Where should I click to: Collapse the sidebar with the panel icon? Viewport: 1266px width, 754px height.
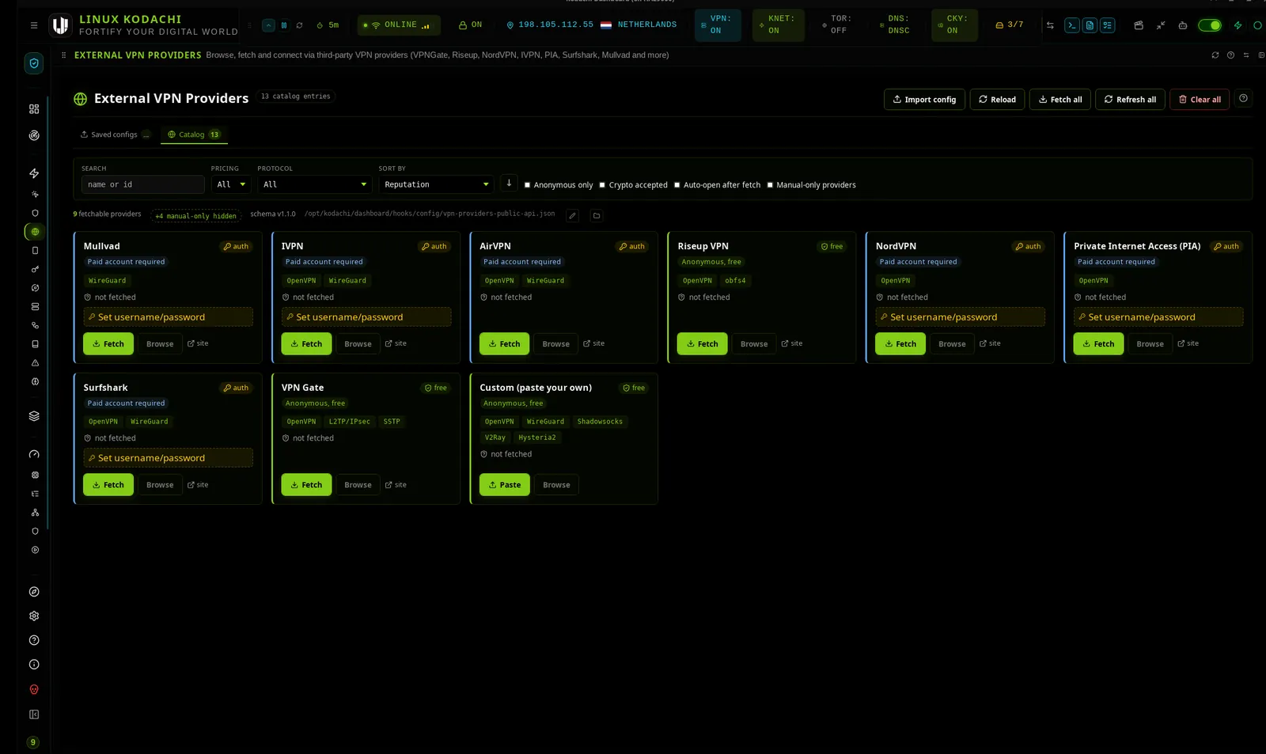(34, 714)
